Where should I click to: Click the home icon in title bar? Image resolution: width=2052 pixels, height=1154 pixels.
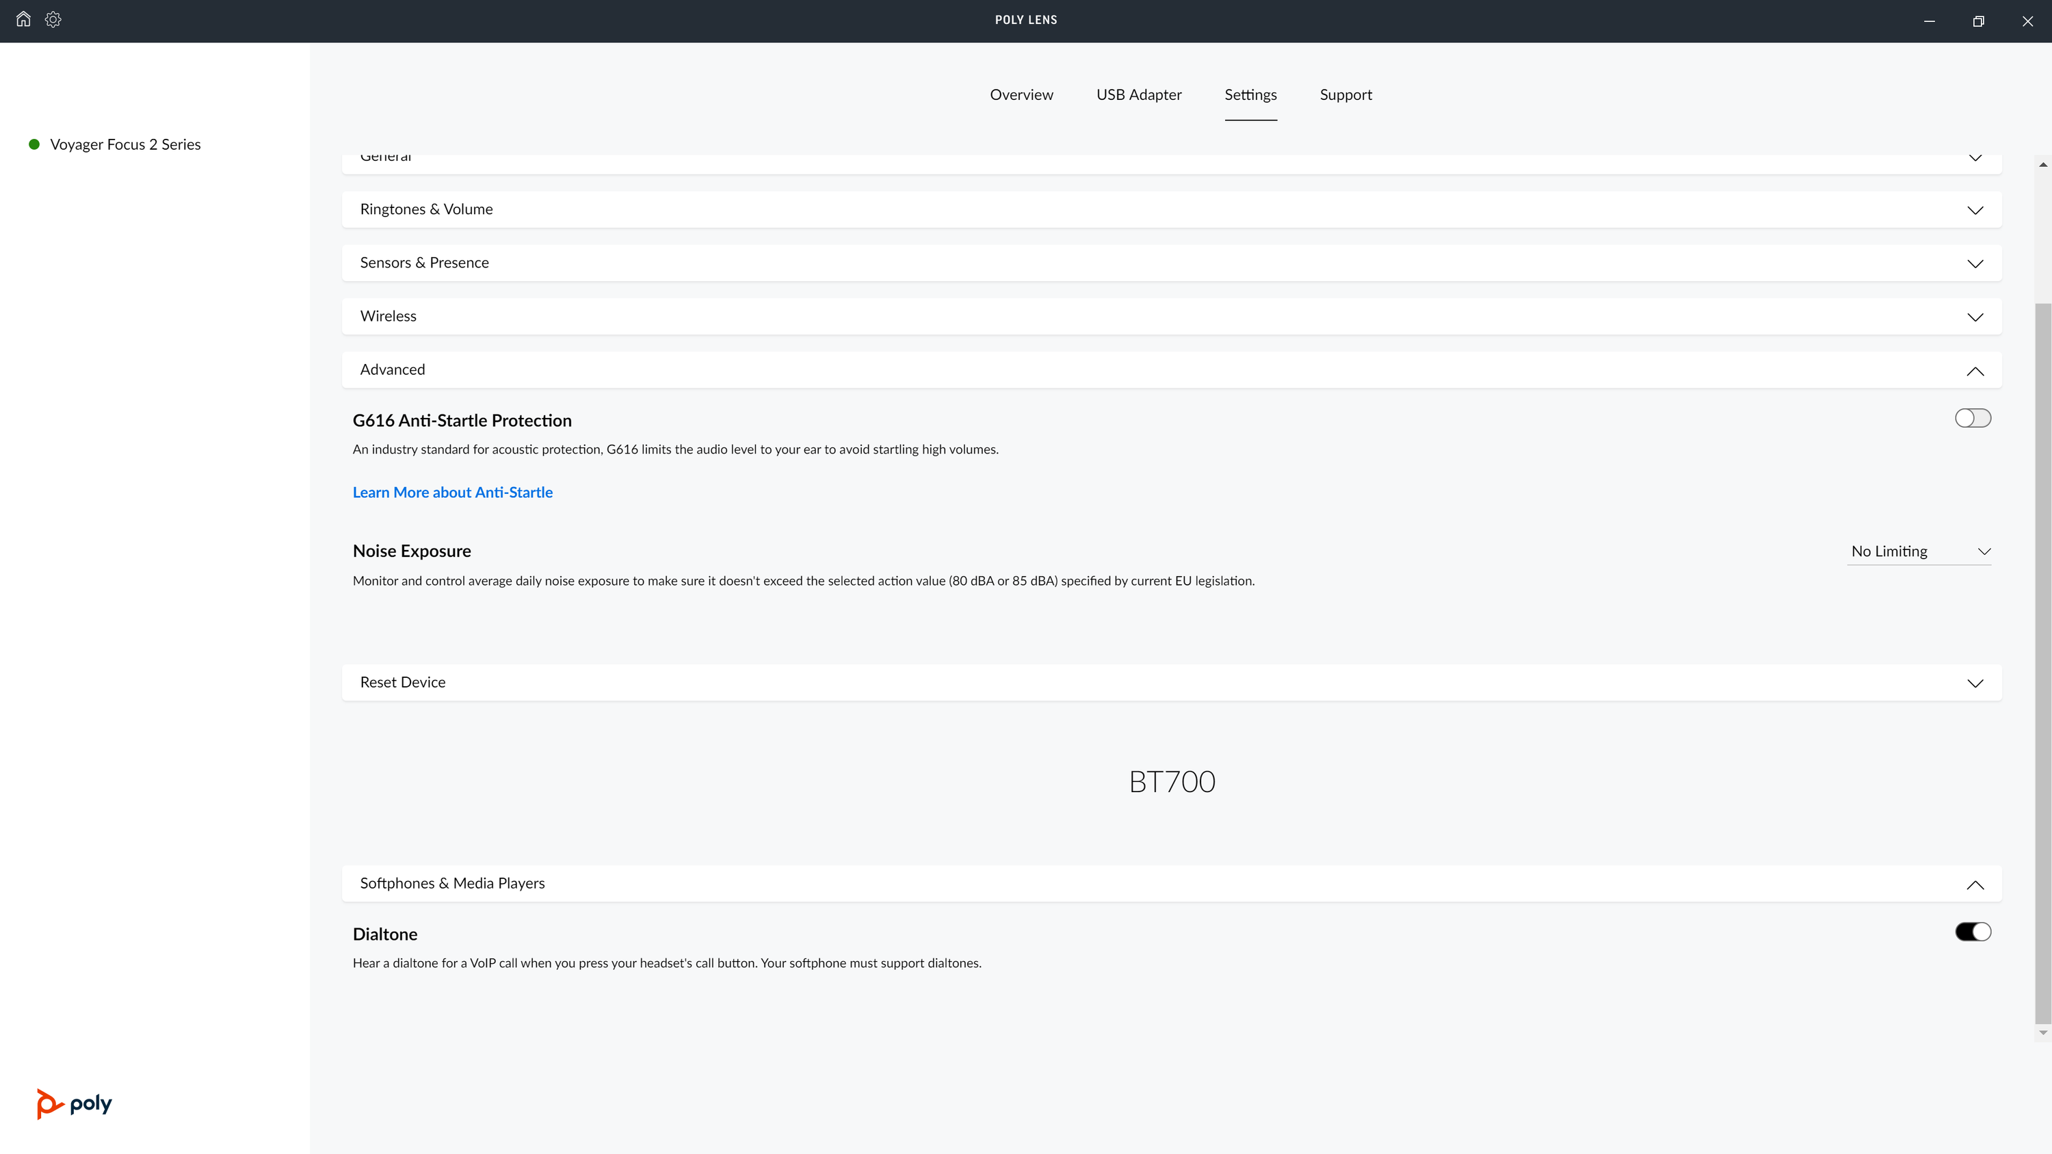pyautogui.click(x=23, y=19)
